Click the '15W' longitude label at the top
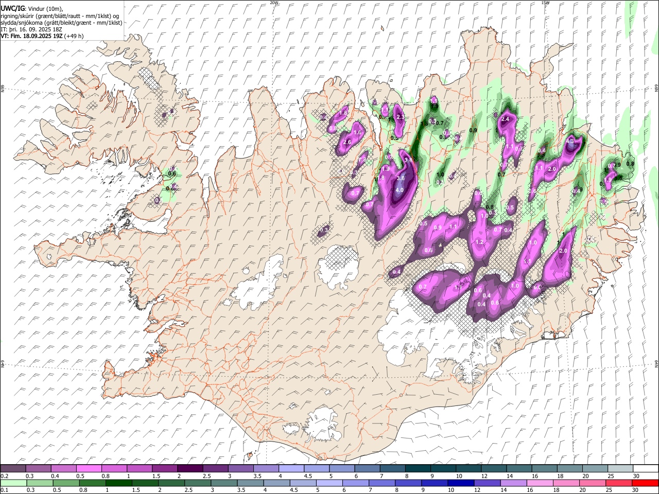This screenshot has height=494, width=659. coord(545,3)
